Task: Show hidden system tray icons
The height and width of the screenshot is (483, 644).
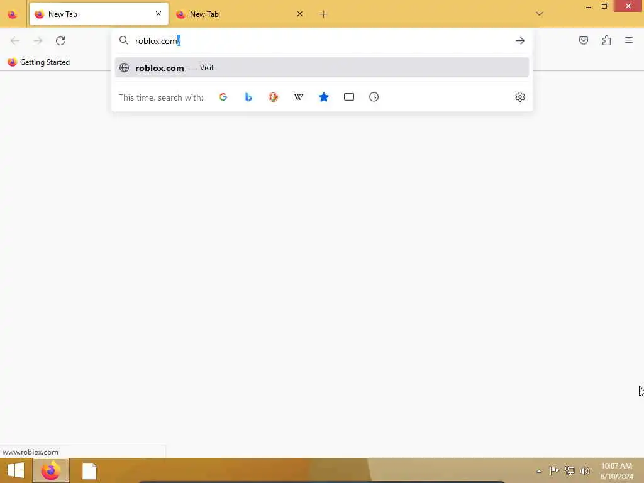Action: (539, 471)
